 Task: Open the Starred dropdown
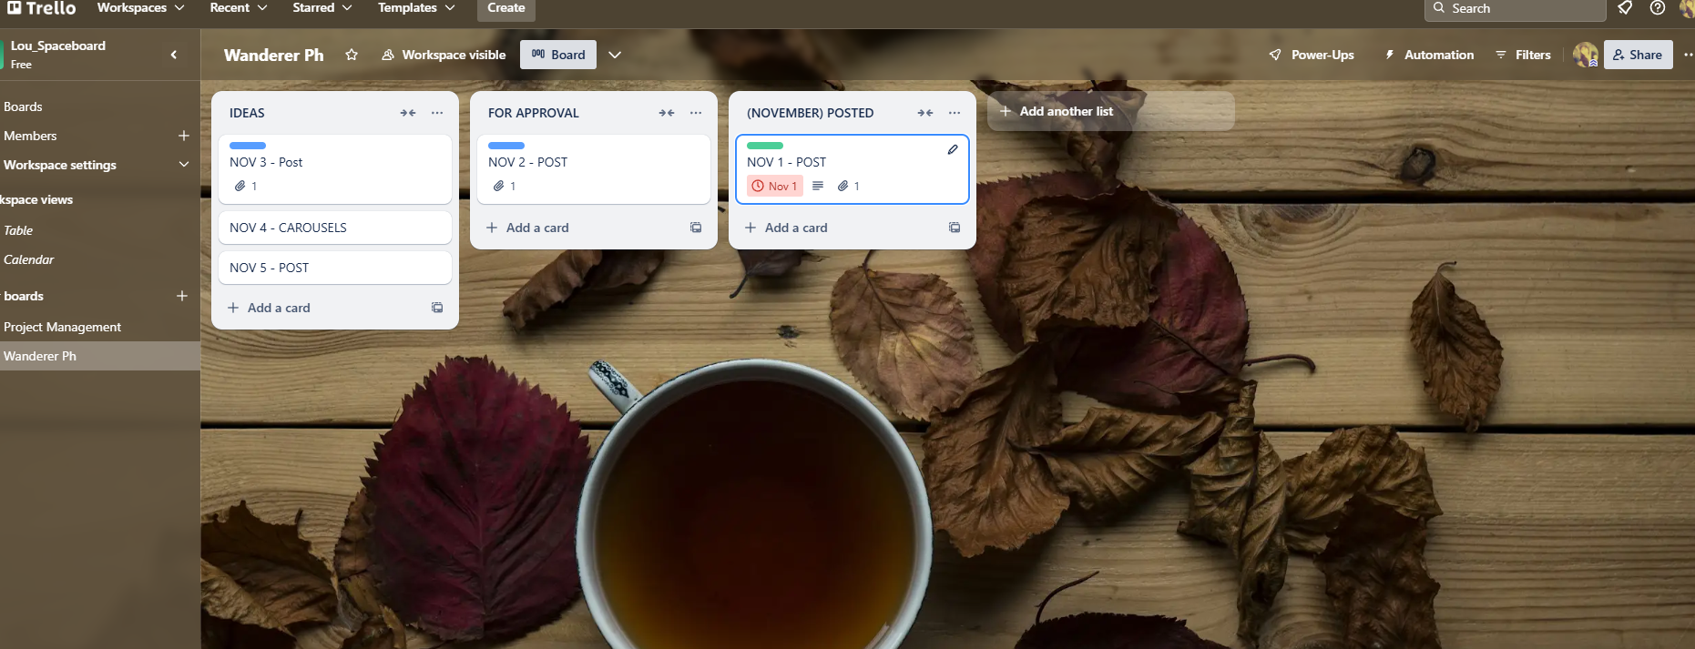(x=322, y=8)
